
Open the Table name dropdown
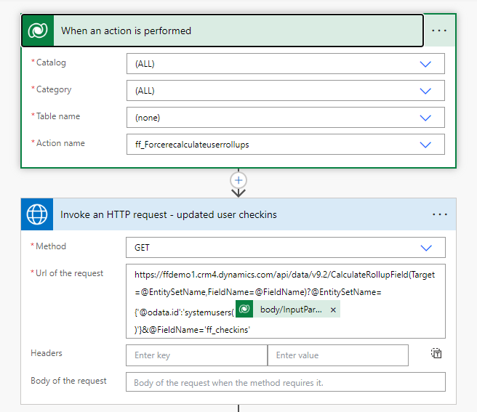pos(426,118)
